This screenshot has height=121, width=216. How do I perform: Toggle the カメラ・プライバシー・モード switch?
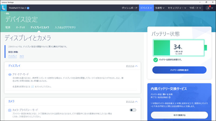[133, 110]
